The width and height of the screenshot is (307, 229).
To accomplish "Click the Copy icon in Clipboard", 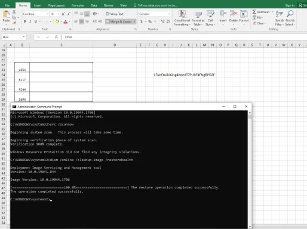I will (x=14, y=17).
